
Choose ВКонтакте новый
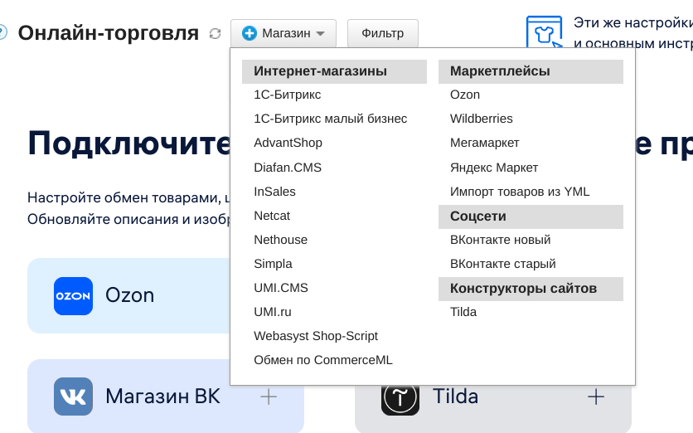[x=501, y=240]
